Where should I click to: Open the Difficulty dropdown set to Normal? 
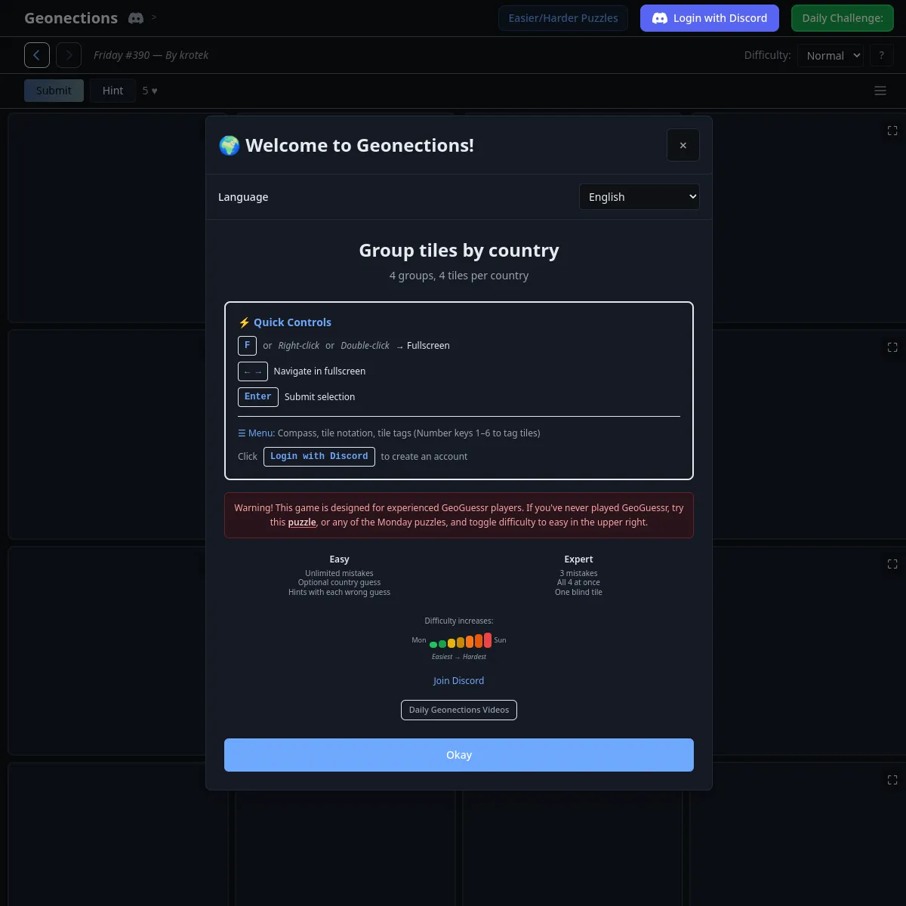pyautogui.click(x=830, y=55)
